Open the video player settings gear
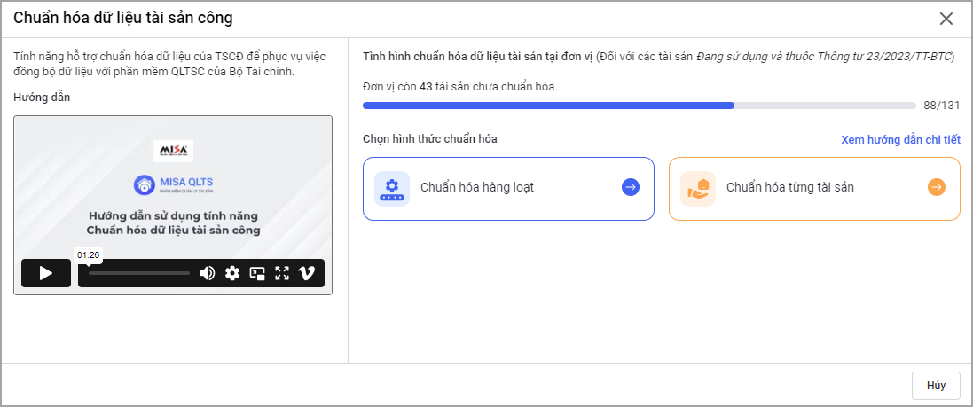Image resolution: width=973 pixels, height=407 pixels. coord(232,273)
